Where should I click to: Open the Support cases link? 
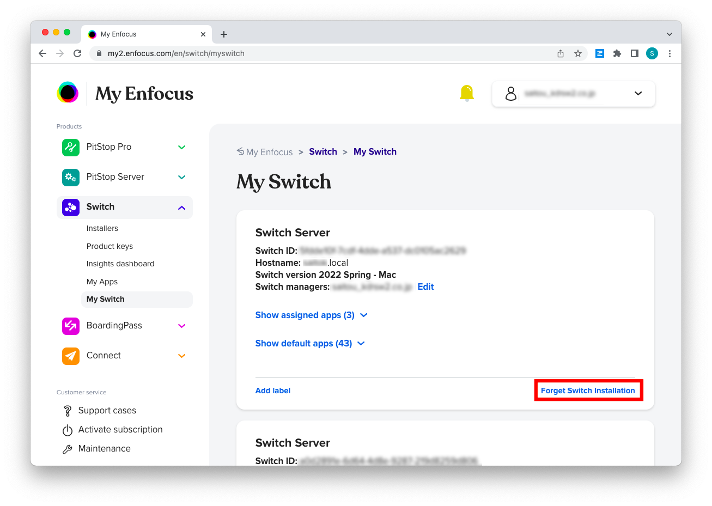[107, 411]
